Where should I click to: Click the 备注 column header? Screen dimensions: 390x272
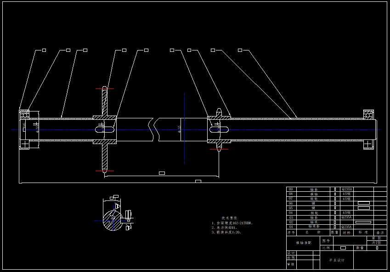tap(380, 233)
